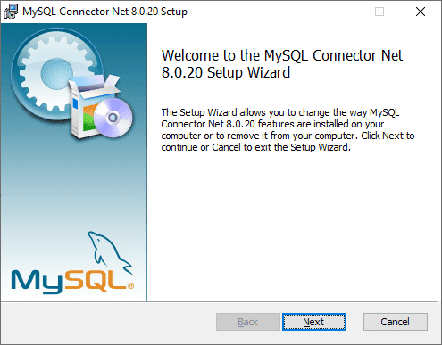Click the 'Welcome to the MySQL Connector Net' heading

[282, 55]
